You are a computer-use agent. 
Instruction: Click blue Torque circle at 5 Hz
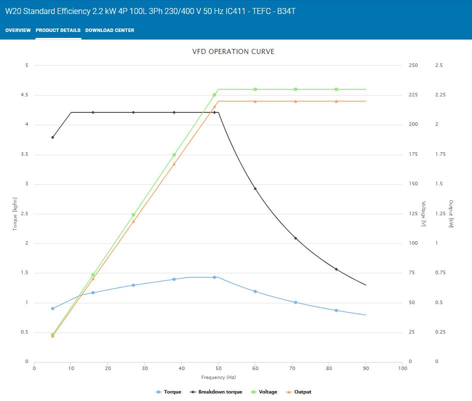coord(52,309)
